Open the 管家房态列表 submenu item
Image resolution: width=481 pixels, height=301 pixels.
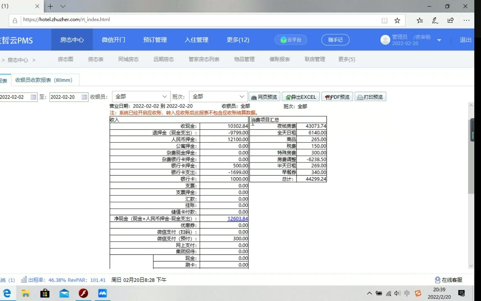click(204, 59)
